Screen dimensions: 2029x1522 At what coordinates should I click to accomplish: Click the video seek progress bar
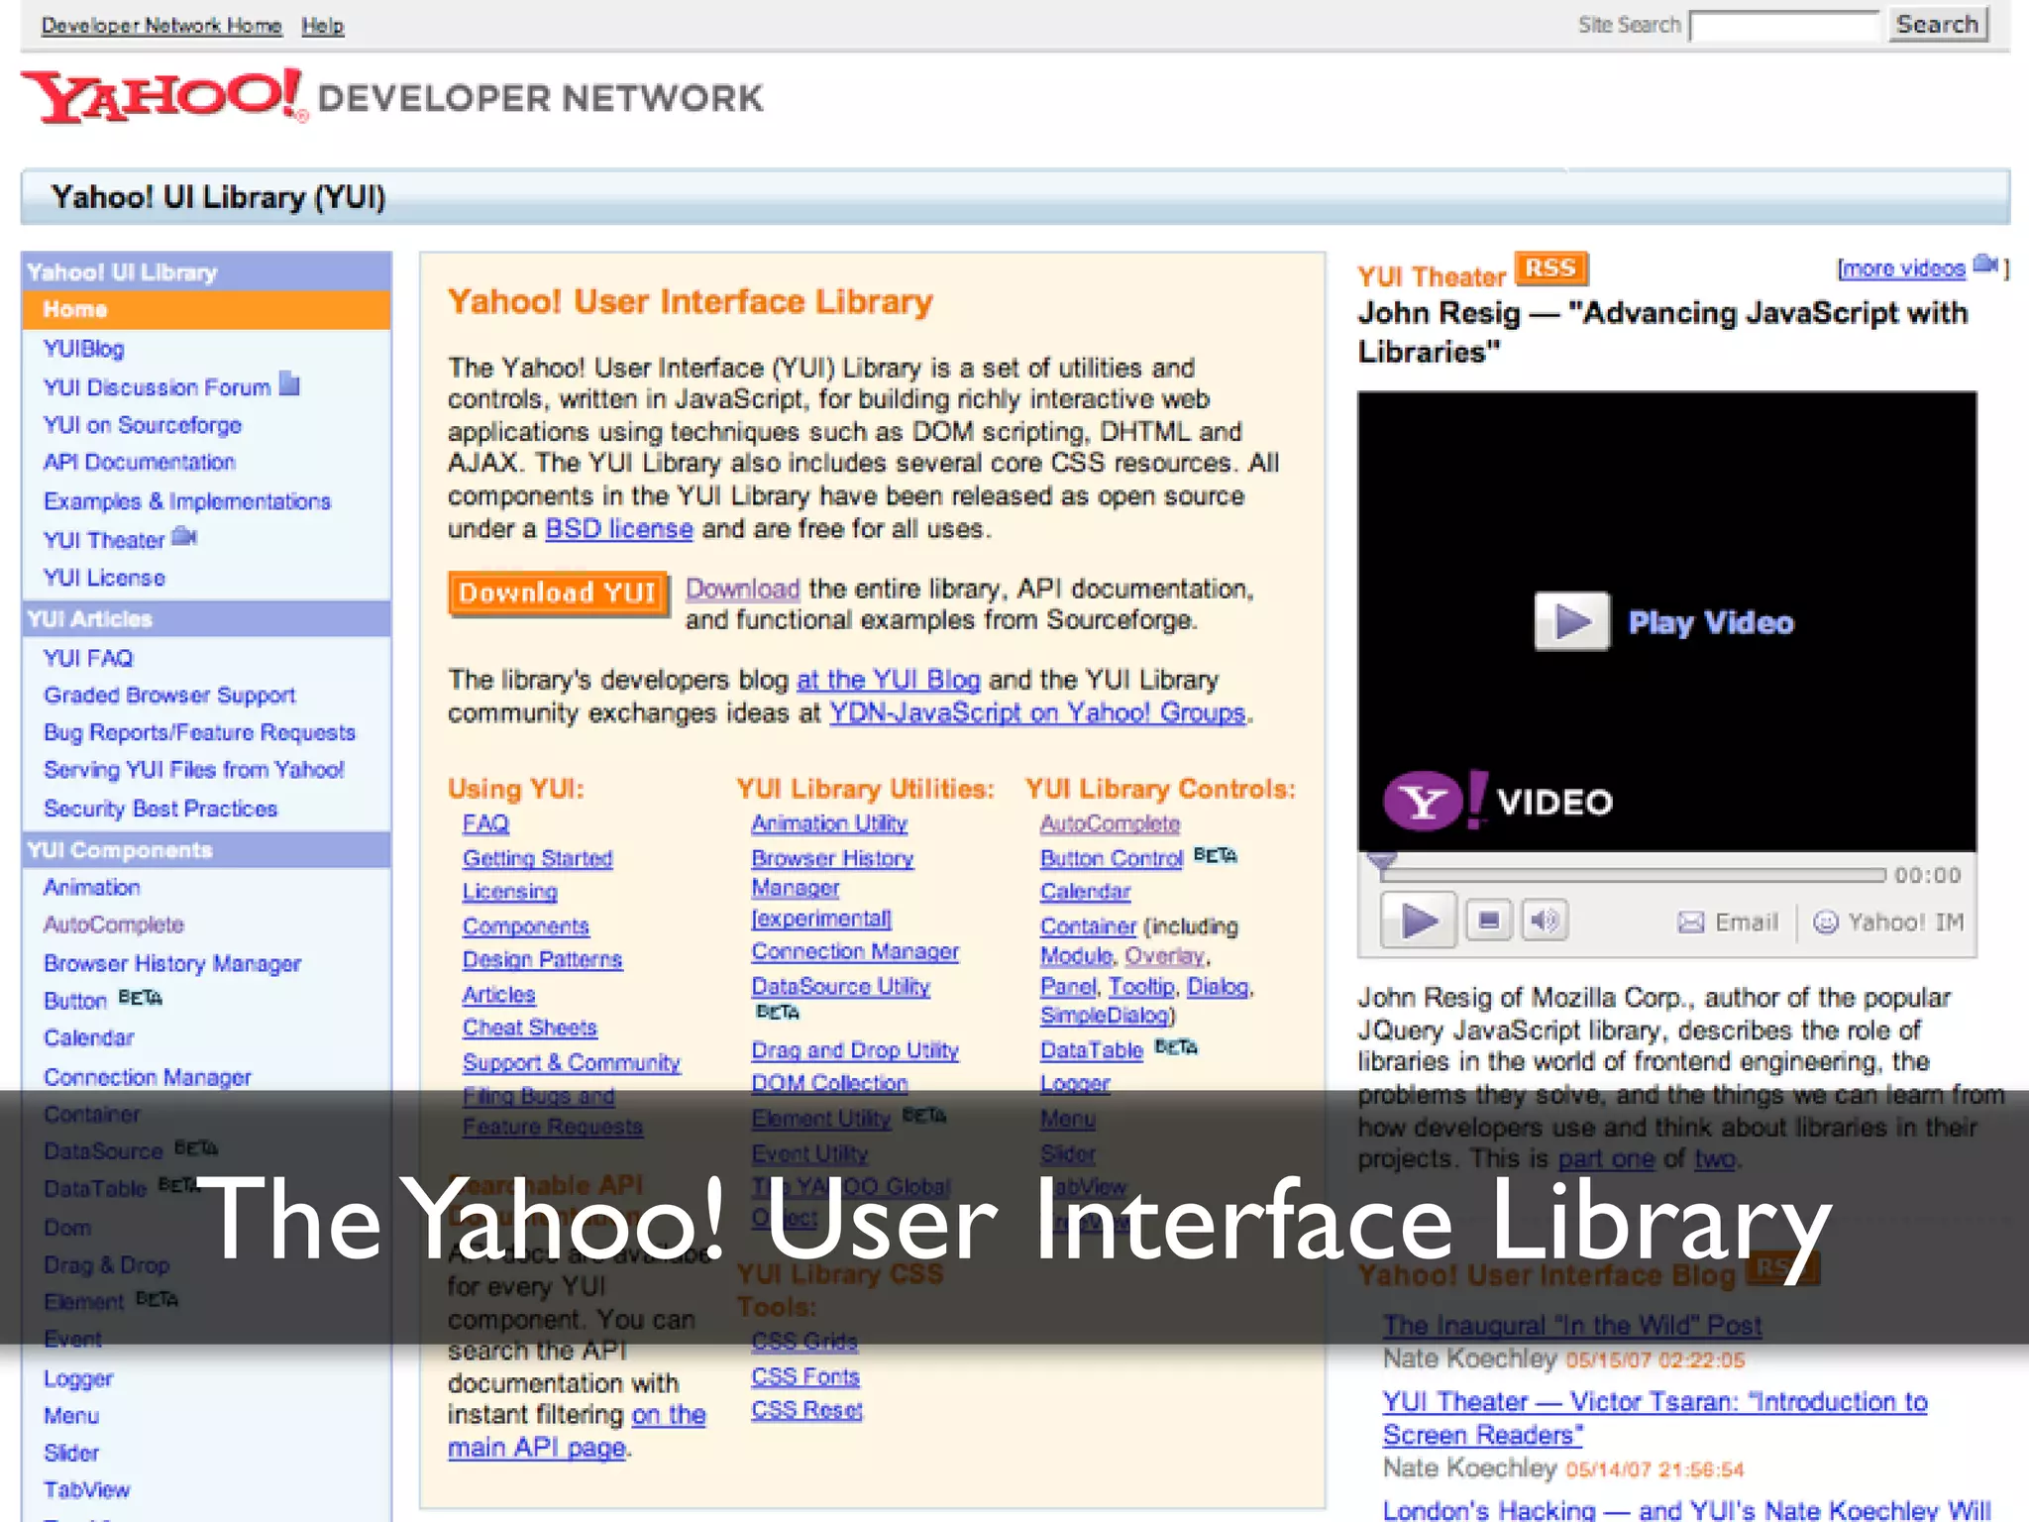pyautogui.click(x=1632, y=875)
